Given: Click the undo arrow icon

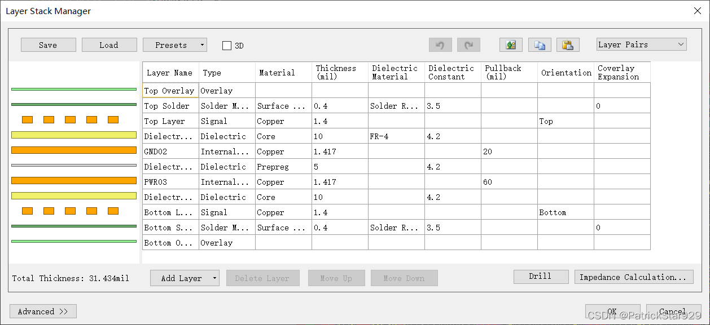Looking at the screenshot, I should [x=440, y=45].
